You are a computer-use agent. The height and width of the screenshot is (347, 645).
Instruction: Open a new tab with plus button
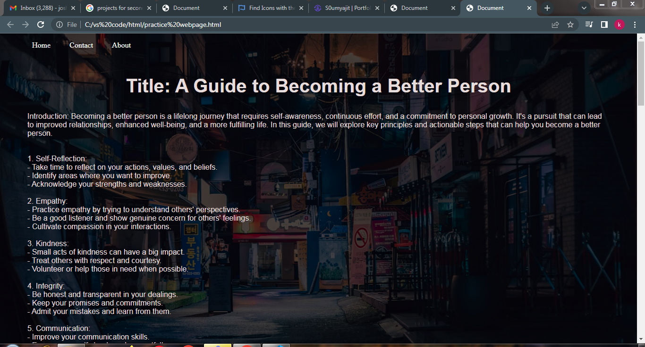[x=547, y=8]
